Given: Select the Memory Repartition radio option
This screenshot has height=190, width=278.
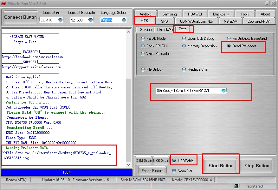Looking at the screenshot, I should pyautogui.click(x=199, y=46).
